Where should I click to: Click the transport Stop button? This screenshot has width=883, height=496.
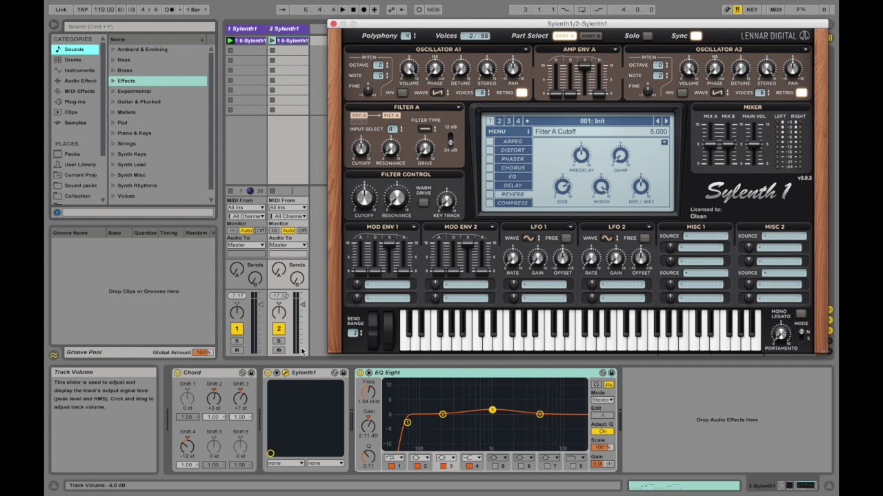pos(353,10)
